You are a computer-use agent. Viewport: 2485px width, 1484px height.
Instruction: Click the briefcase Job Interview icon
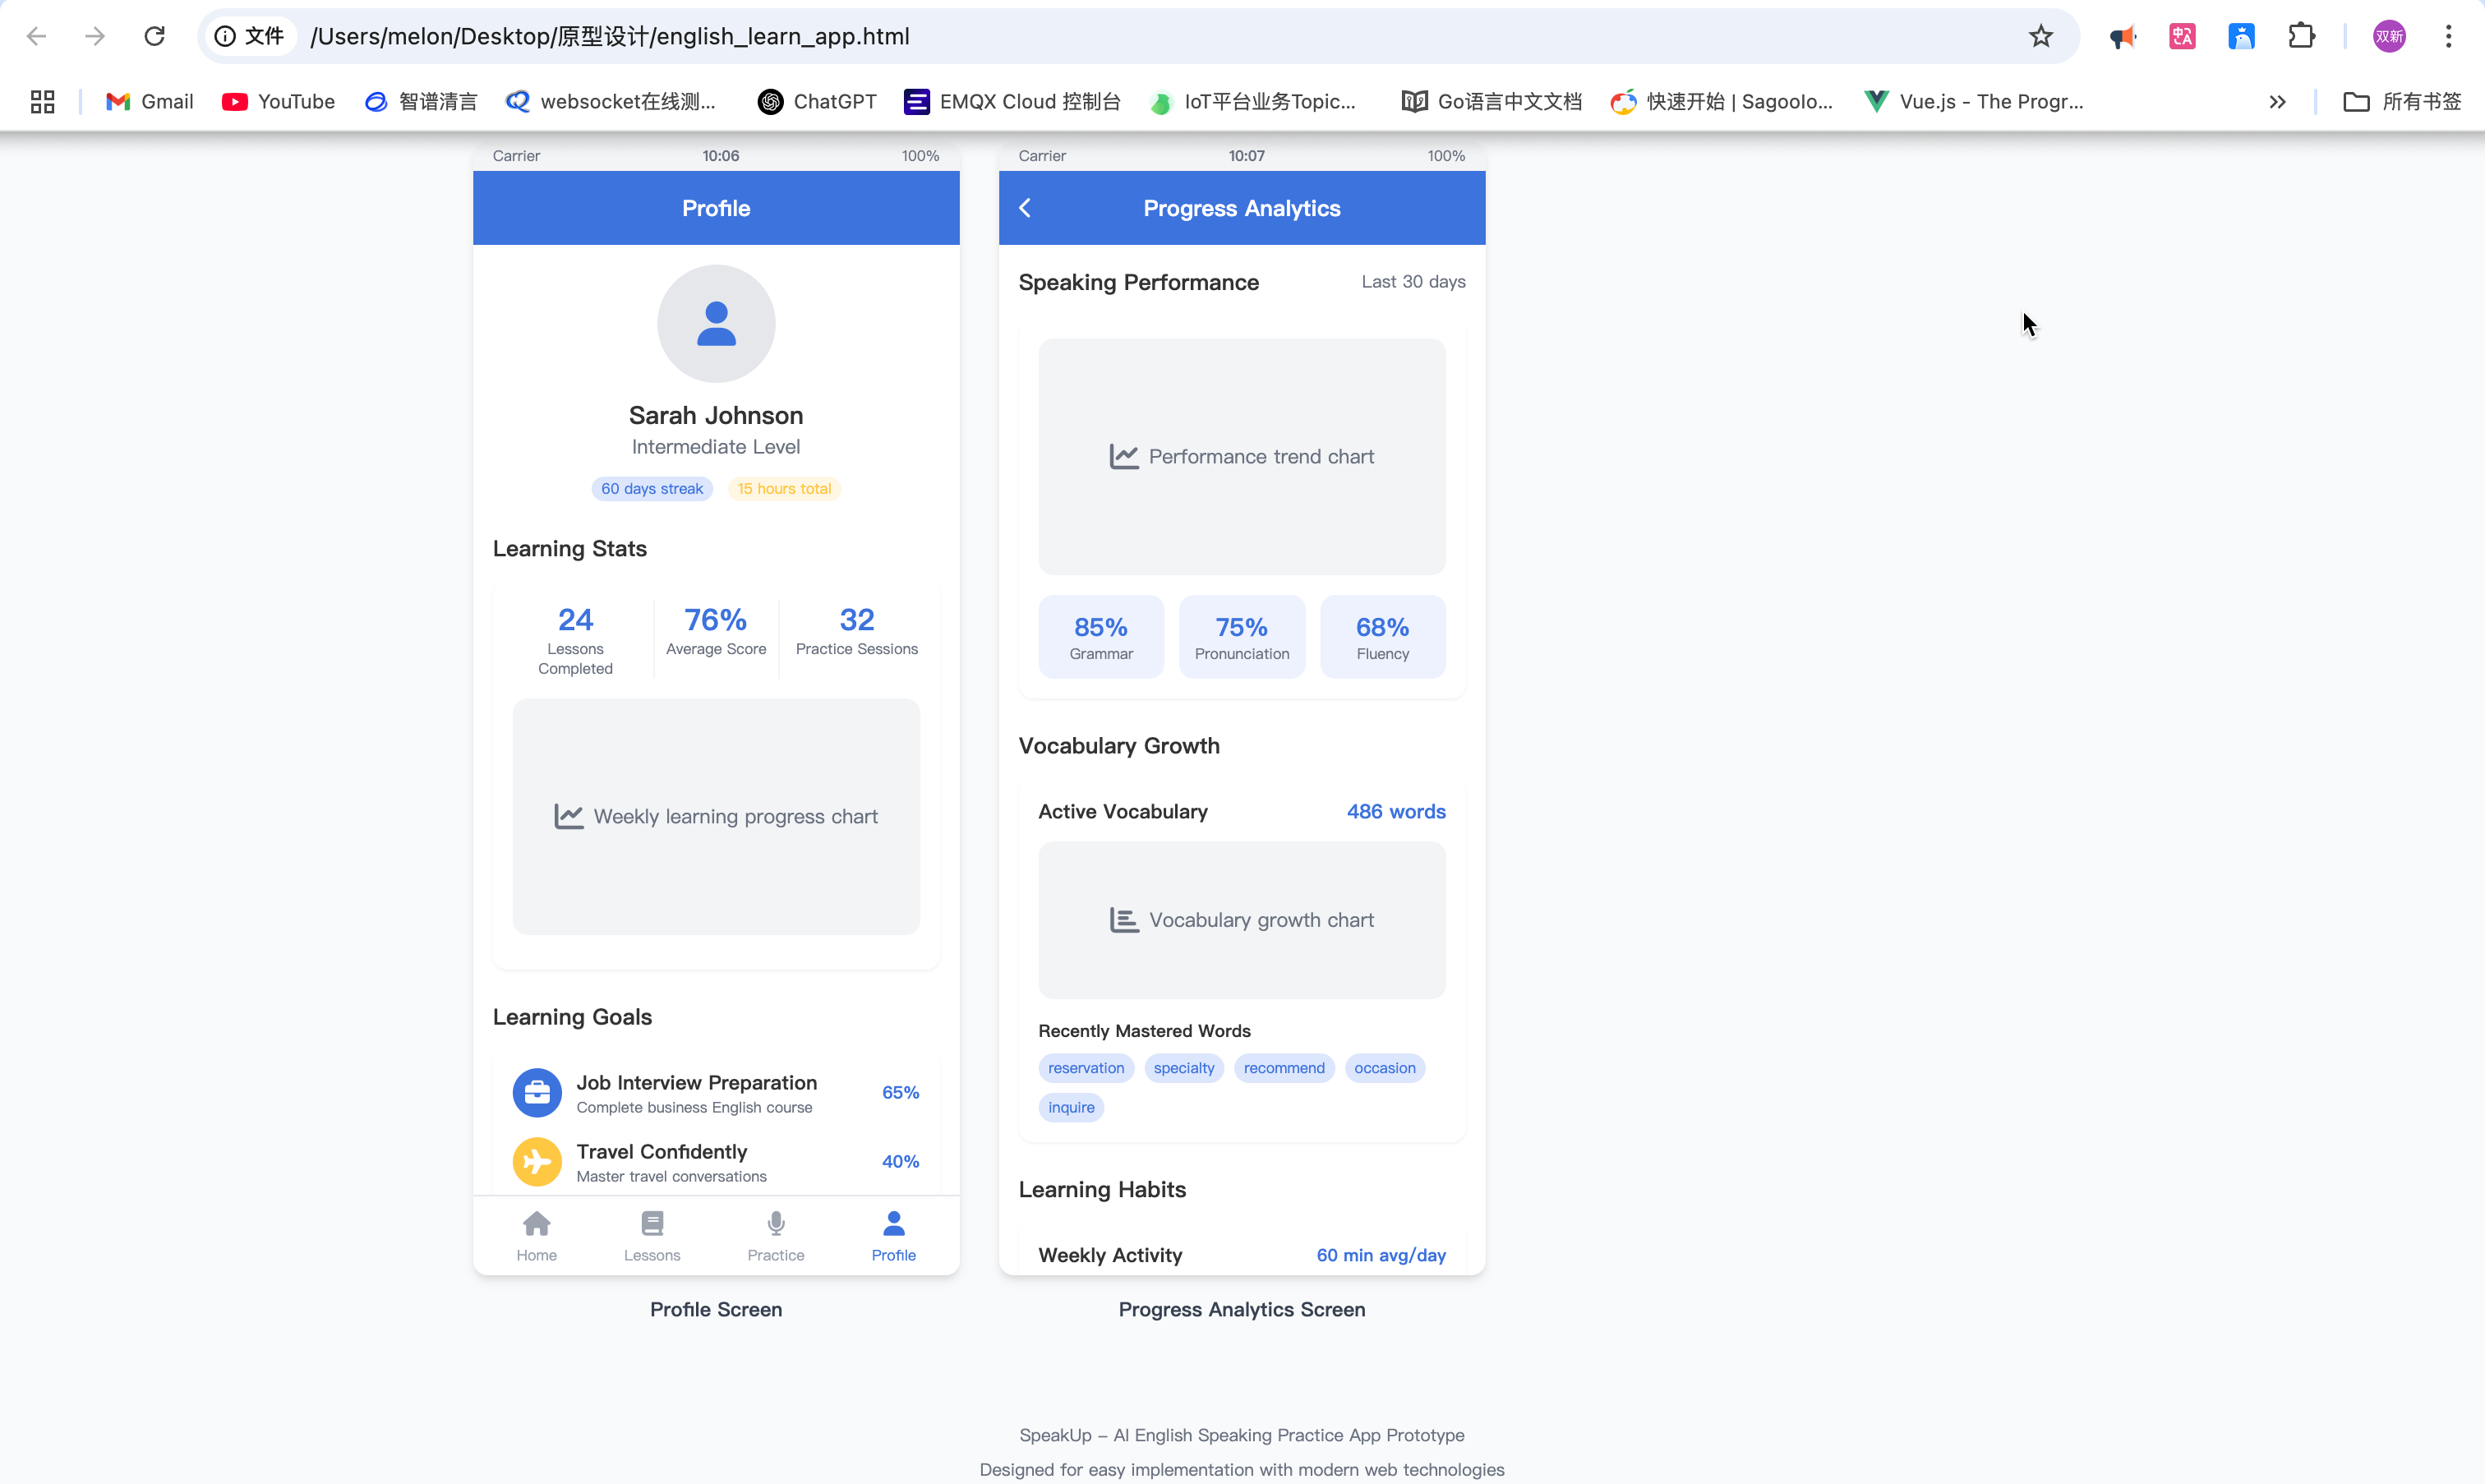coord(537,1093)
